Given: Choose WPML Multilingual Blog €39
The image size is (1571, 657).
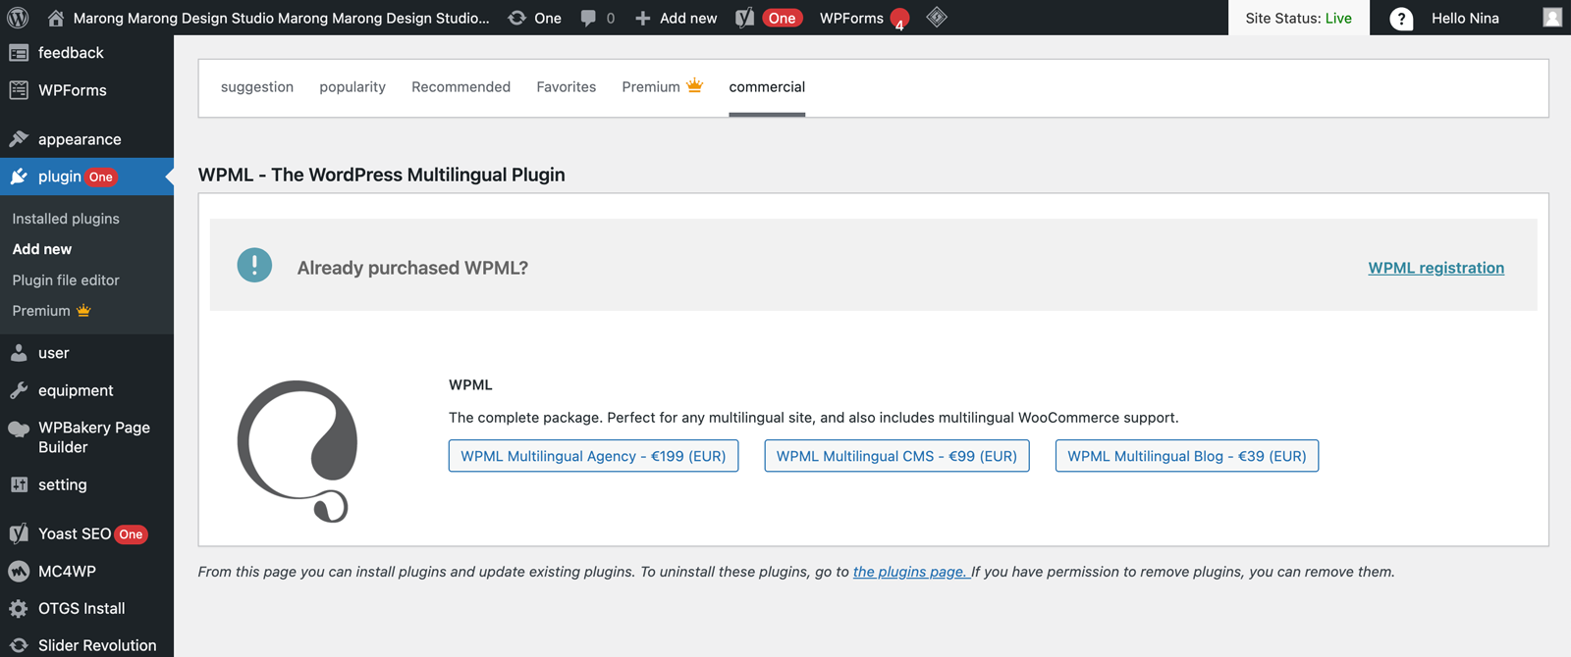Looking at the screenshot, I should (1186, 456).
